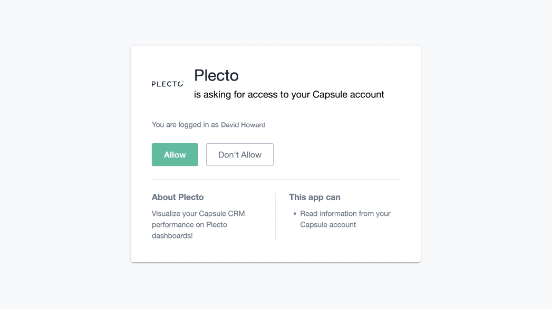
Task: Click the 'Visualize your Capsule CRM' description line
Action: coord(198,214)
